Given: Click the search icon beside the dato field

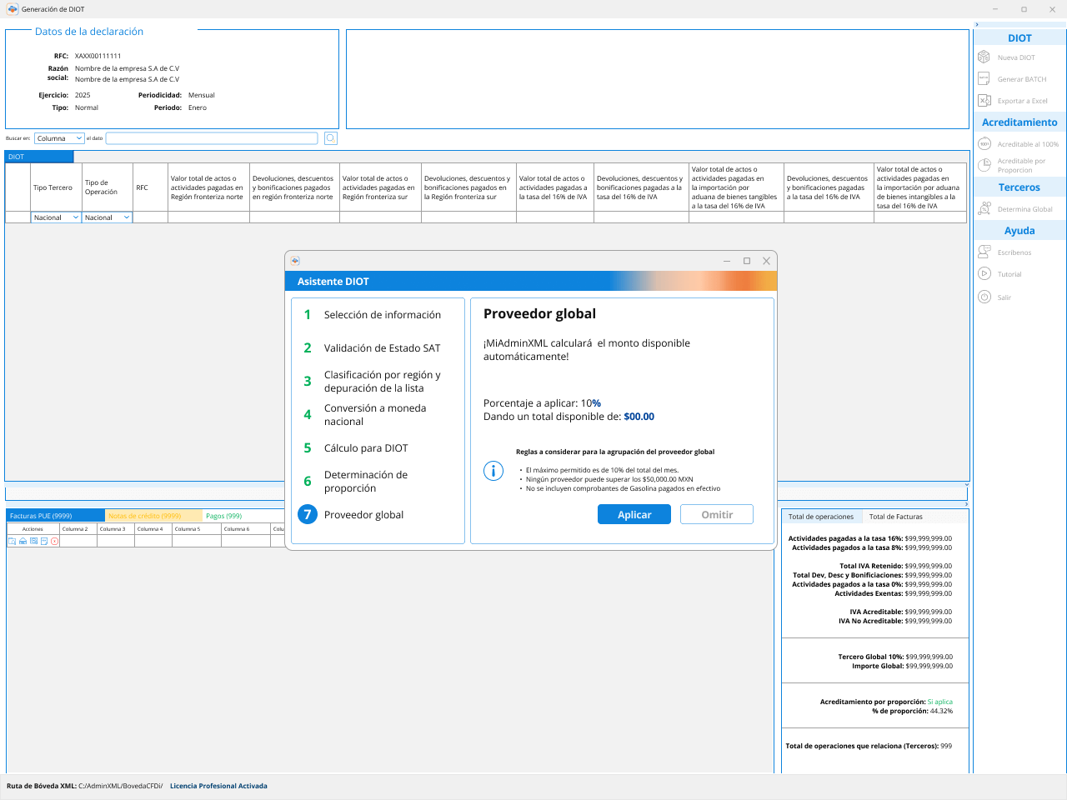Looking at the screenshot, I should coord(330,138).
